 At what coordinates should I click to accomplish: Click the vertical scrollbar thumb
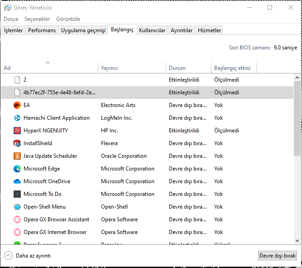pos(297,118)
